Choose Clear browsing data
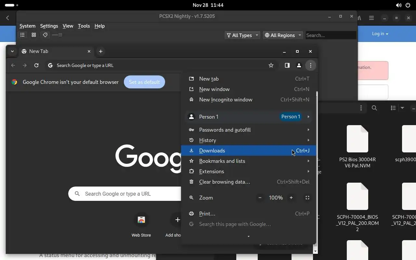 [249, 182]
